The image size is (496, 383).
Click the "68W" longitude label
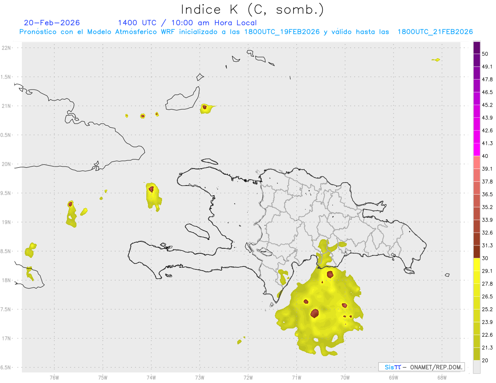click(441, 377)
